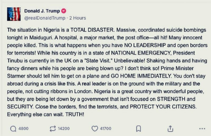Click the @realDonaldTrump handle

pyautogui.click(x=45, y=18)
